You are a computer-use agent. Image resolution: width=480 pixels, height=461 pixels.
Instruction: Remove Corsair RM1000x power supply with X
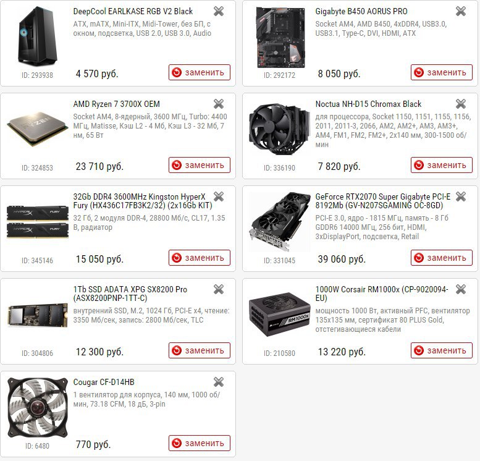coord(461,289)
